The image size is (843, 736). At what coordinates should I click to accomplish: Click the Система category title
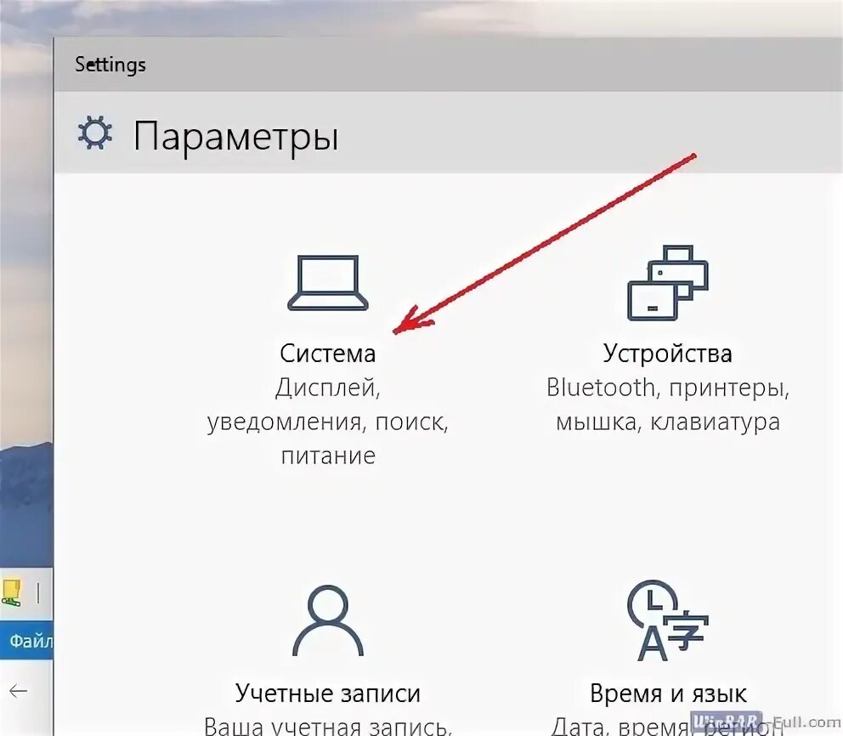point(327,354)
